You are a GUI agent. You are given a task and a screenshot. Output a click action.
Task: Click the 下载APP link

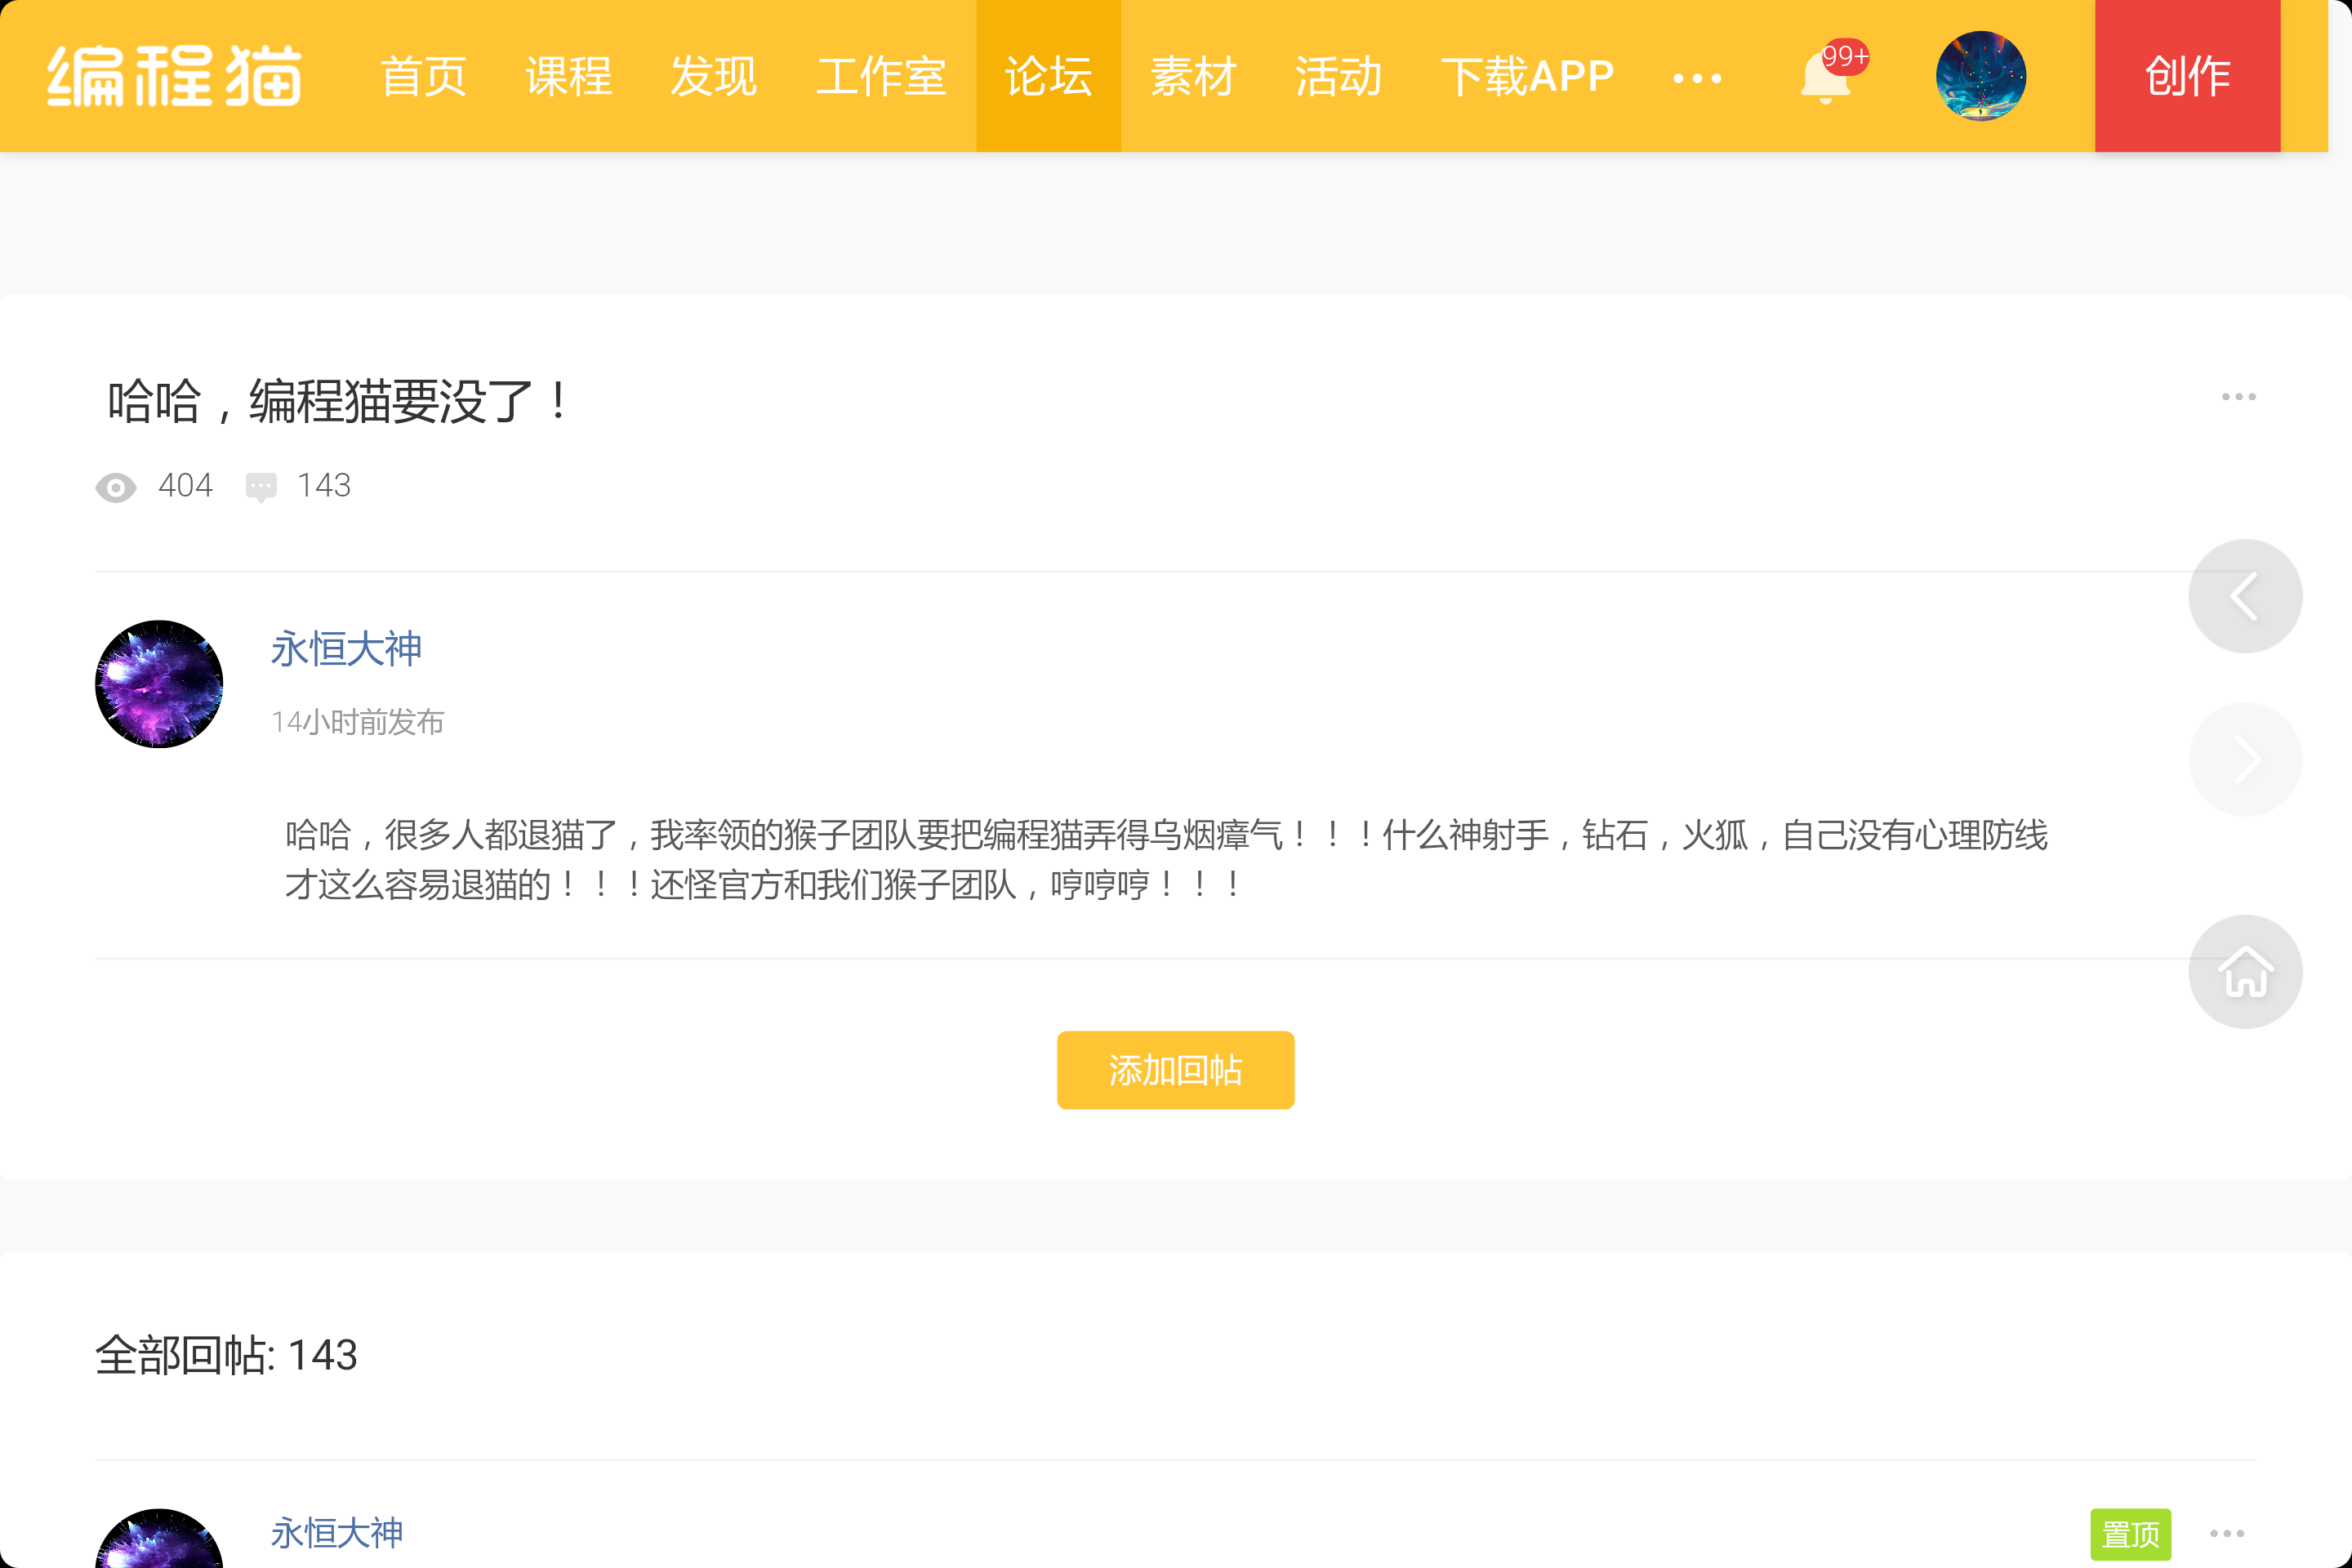click(x=1527, y=76)
